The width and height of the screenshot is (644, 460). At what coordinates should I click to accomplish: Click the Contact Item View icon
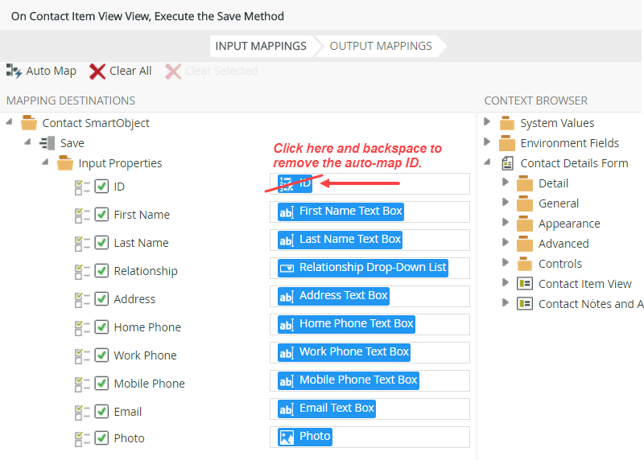(x=525, y=284)
